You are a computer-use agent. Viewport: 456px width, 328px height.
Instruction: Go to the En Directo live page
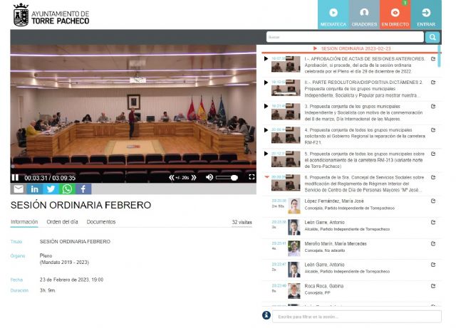395,15
